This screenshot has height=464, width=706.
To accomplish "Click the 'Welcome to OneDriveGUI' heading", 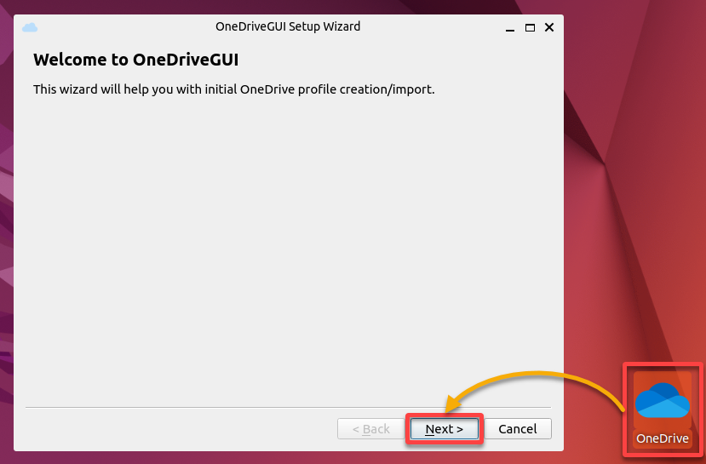I will (136, 60).
